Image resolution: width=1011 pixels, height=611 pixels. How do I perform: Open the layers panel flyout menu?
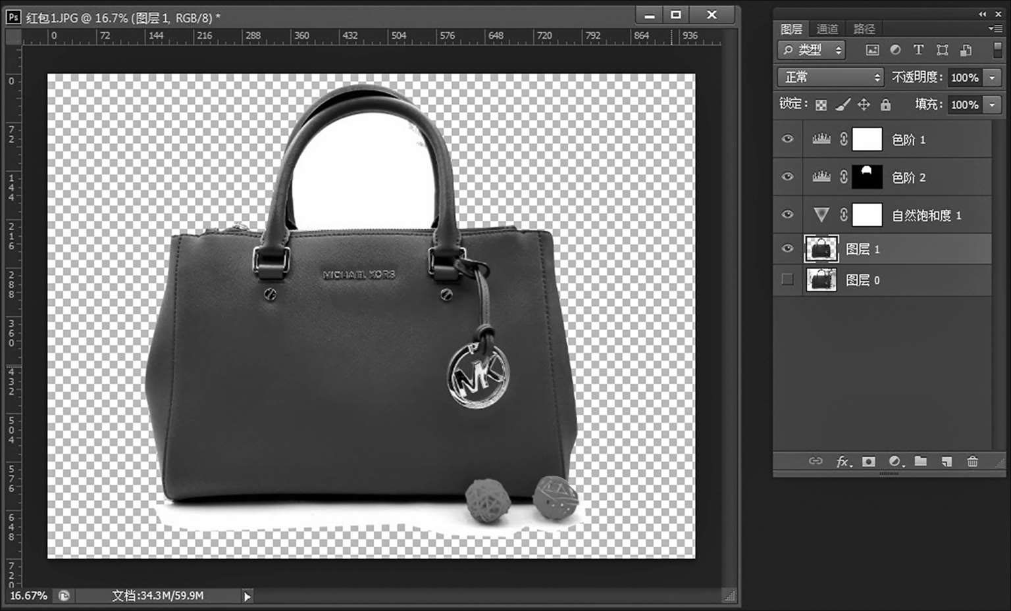coord(995,28)
